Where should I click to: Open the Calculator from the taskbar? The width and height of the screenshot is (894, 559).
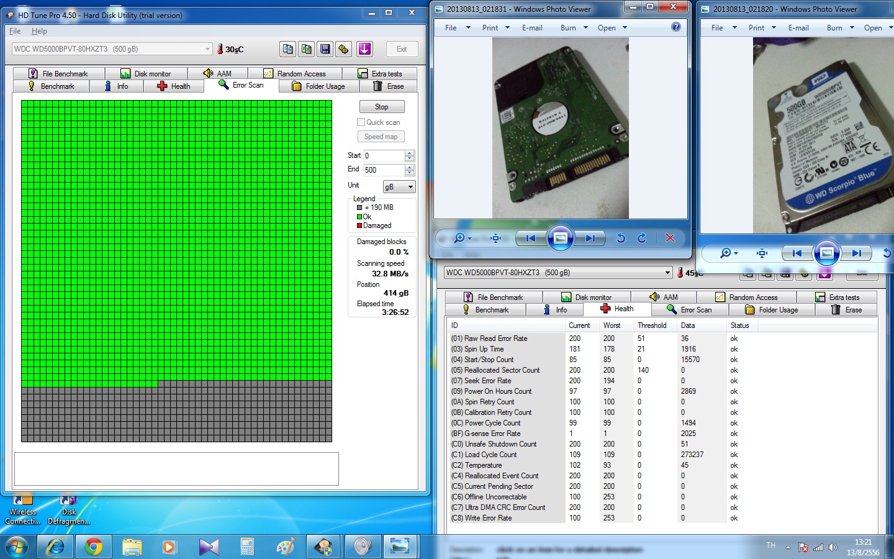pos(247,547)
